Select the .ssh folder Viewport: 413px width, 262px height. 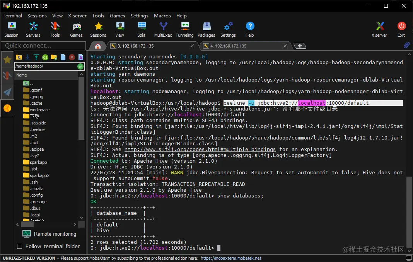(x=31, y=182)
